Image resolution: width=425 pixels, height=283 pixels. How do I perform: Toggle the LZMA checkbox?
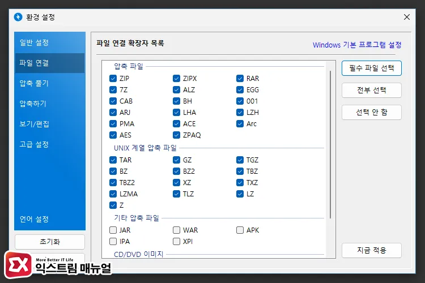(113, 194)
